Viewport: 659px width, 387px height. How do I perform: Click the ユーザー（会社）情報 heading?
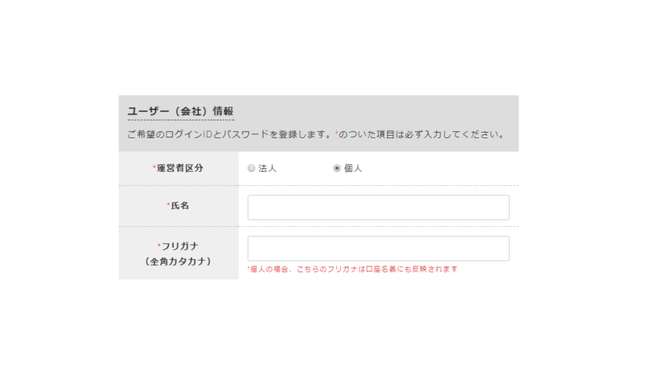(x=180, y=111)
